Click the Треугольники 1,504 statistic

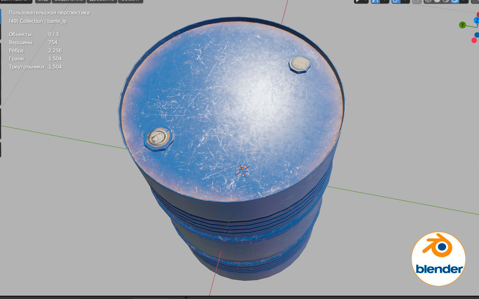pyautogui.click(x=35, y=67)
